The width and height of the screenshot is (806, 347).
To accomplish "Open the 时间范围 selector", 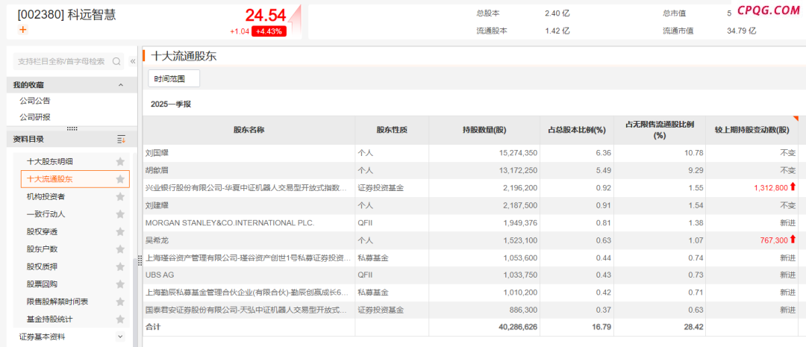I will point(174,78).
